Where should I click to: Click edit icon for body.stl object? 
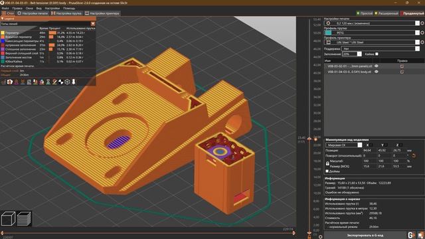(x=402, y=72)
